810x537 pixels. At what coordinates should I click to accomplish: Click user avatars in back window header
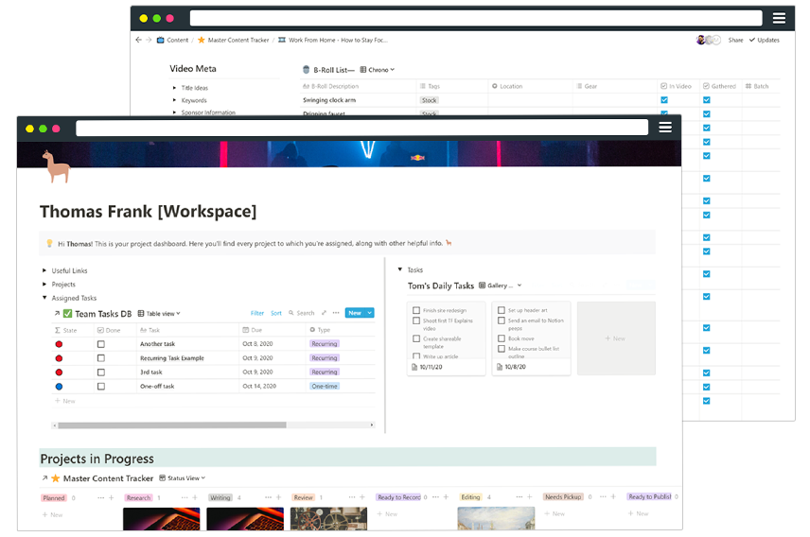(x=708, y=40)
